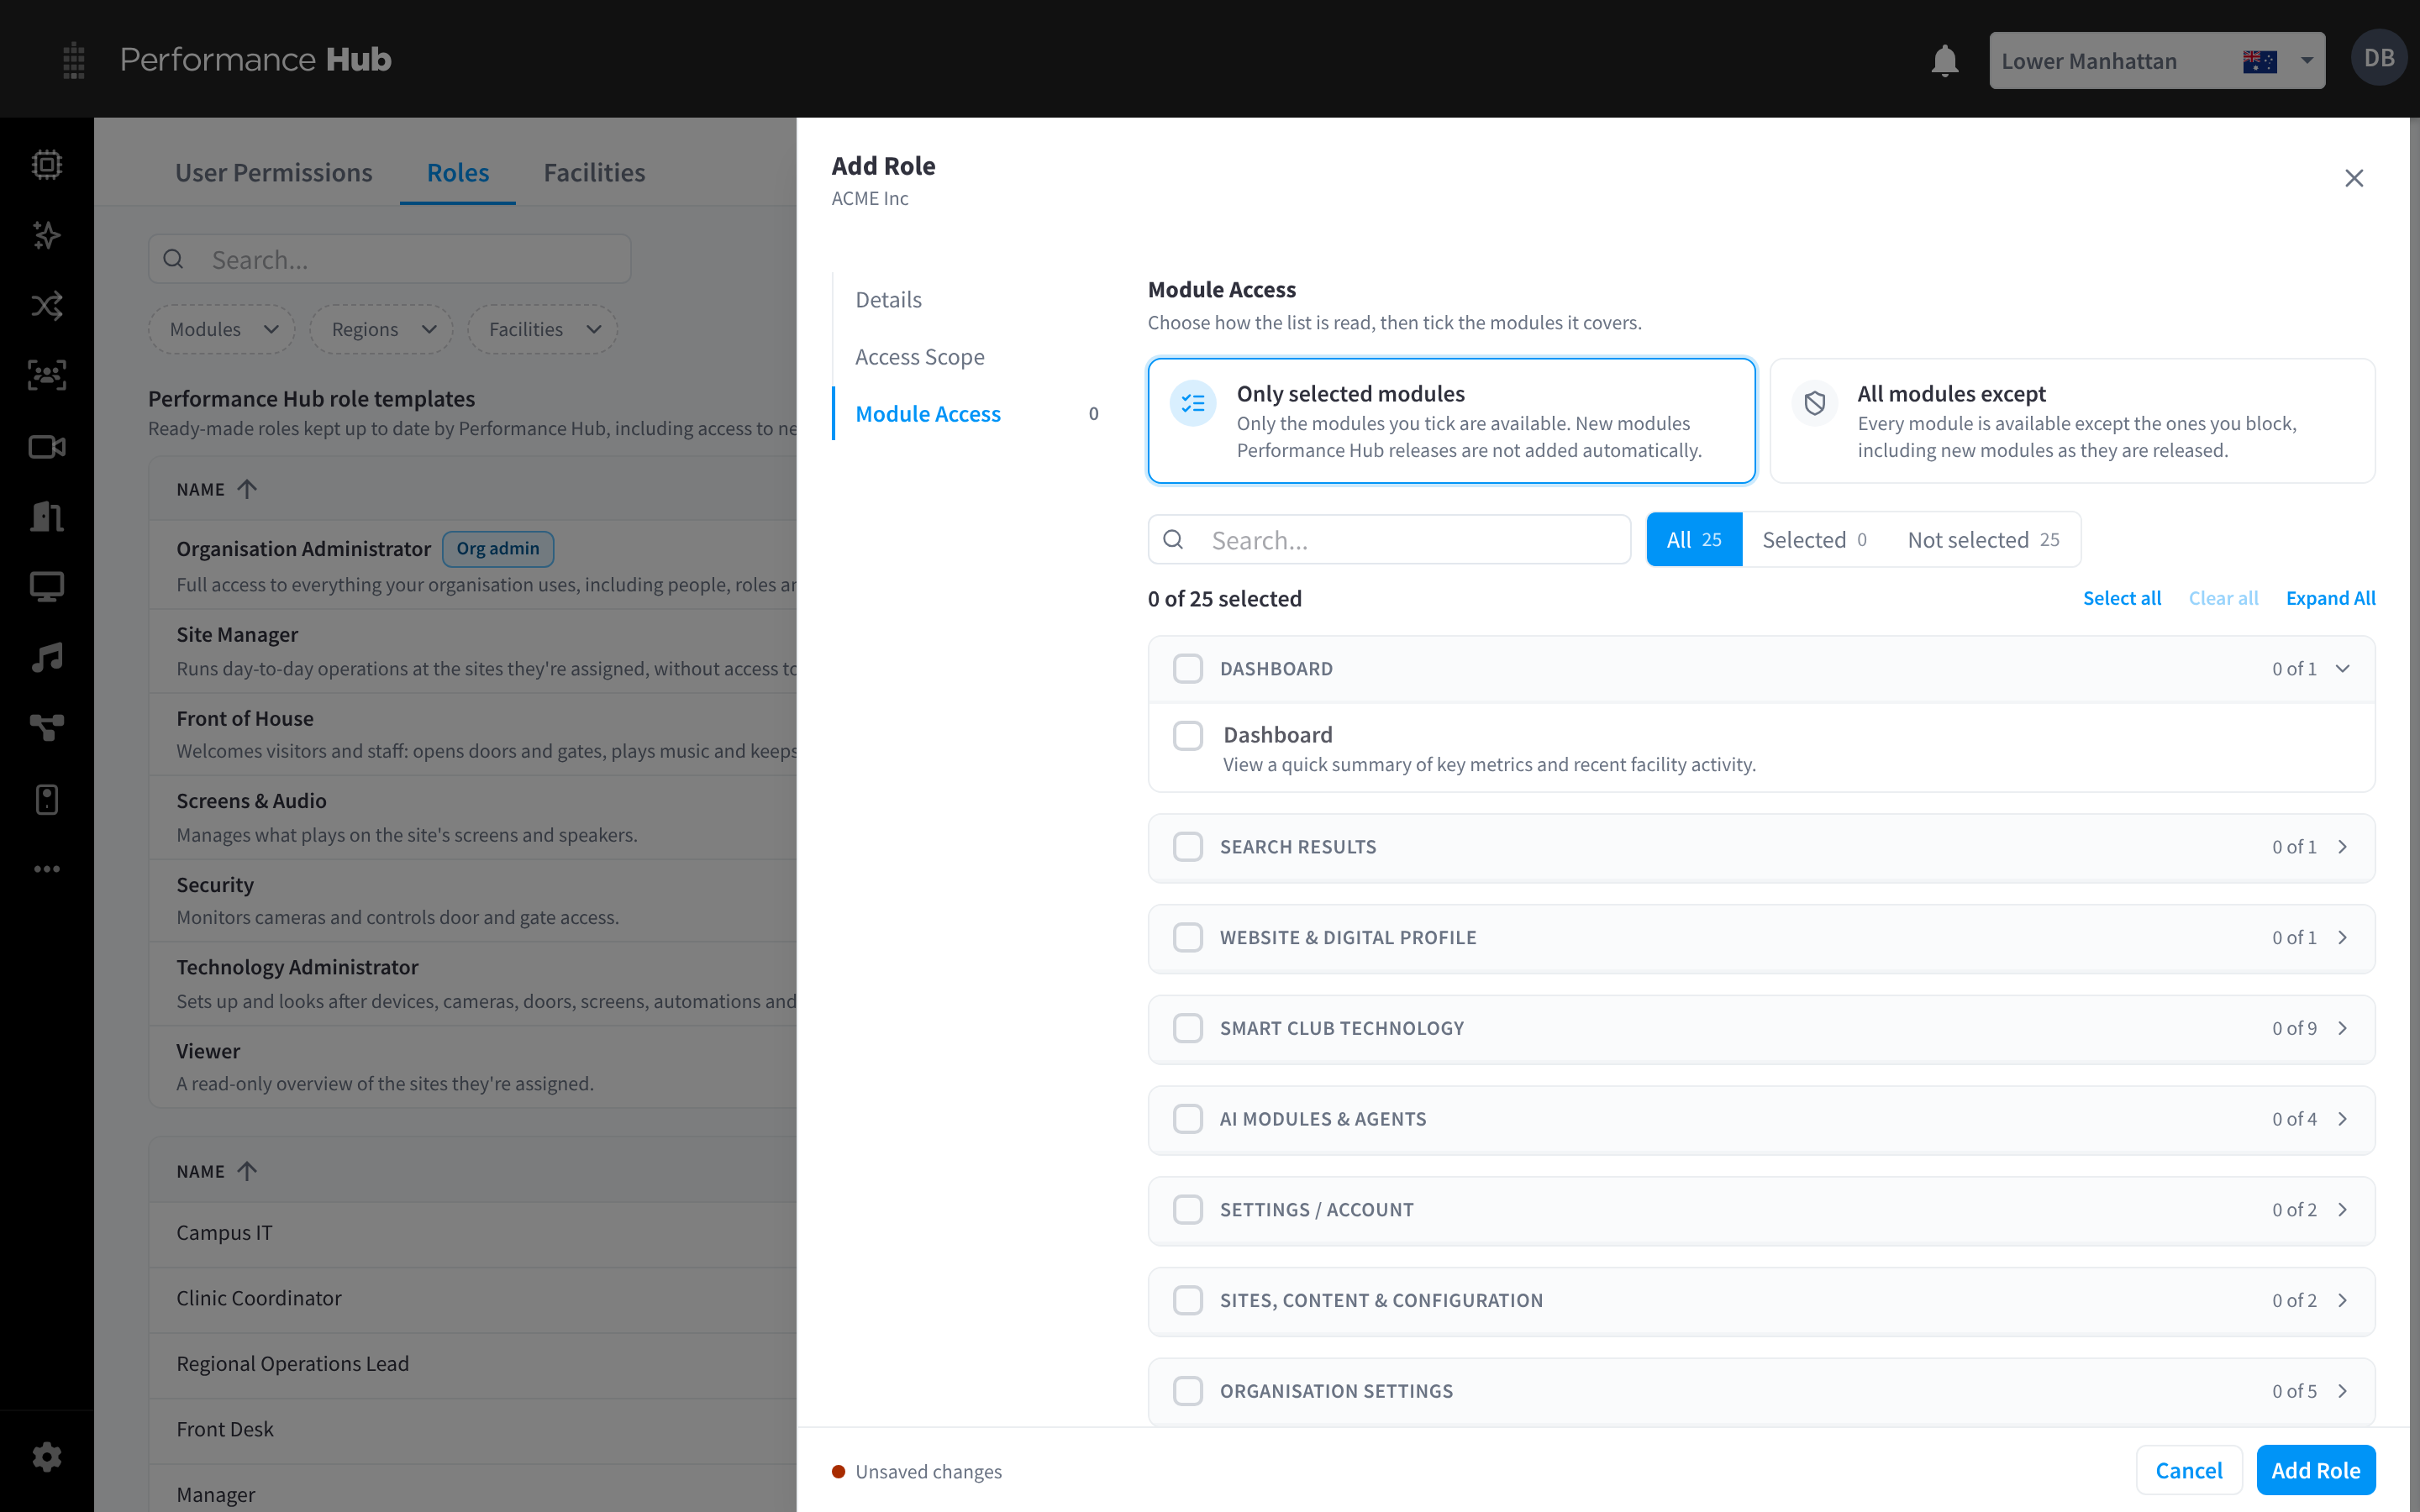Click the Cancel button
2420x1512 pixels.
point(2188,1470)
